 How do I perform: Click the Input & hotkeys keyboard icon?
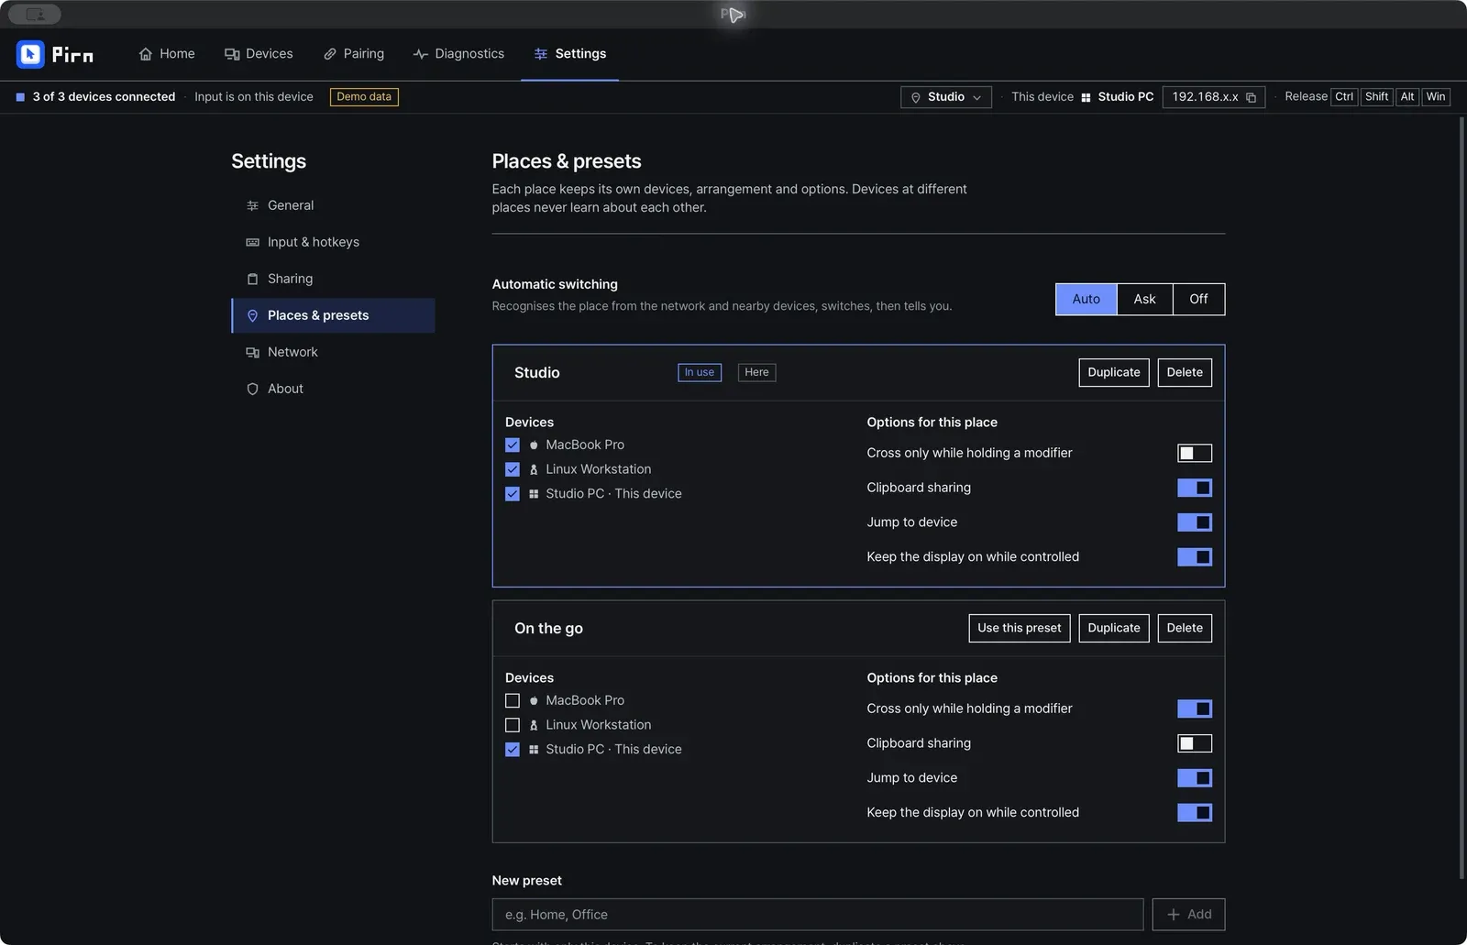(252, 242)
